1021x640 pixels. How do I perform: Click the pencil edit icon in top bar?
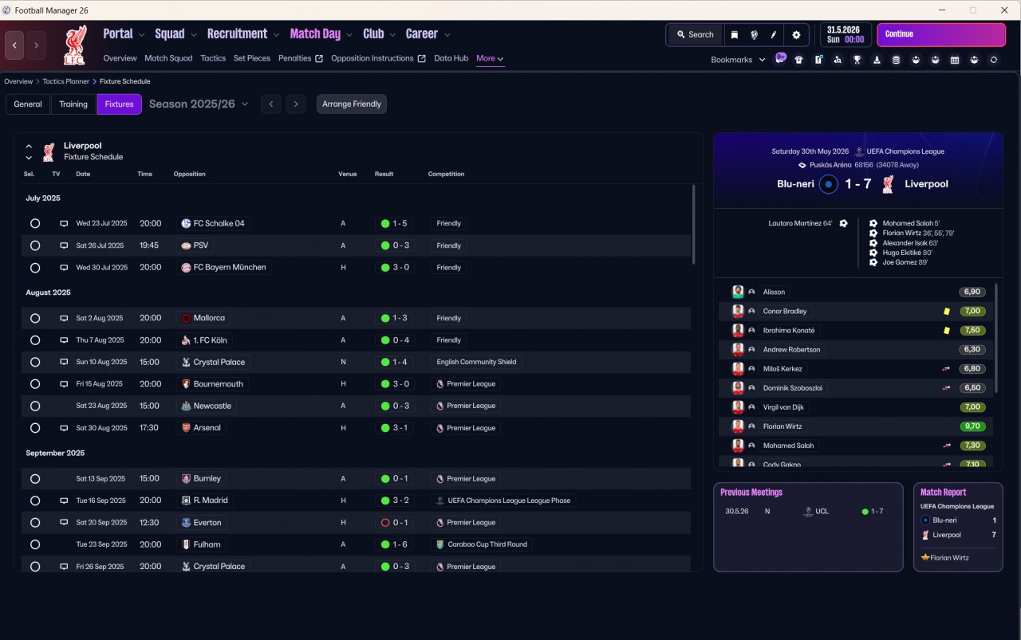coord(773,34)
